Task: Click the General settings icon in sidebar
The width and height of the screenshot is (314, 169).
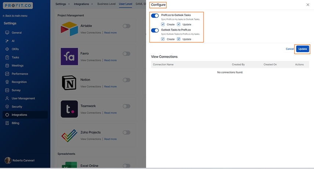Action: (7, 33)
